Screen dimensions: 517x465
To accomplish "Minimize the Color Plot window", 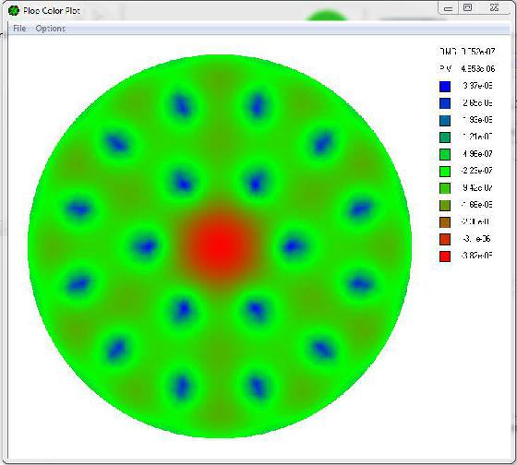I will coord(448,8).
